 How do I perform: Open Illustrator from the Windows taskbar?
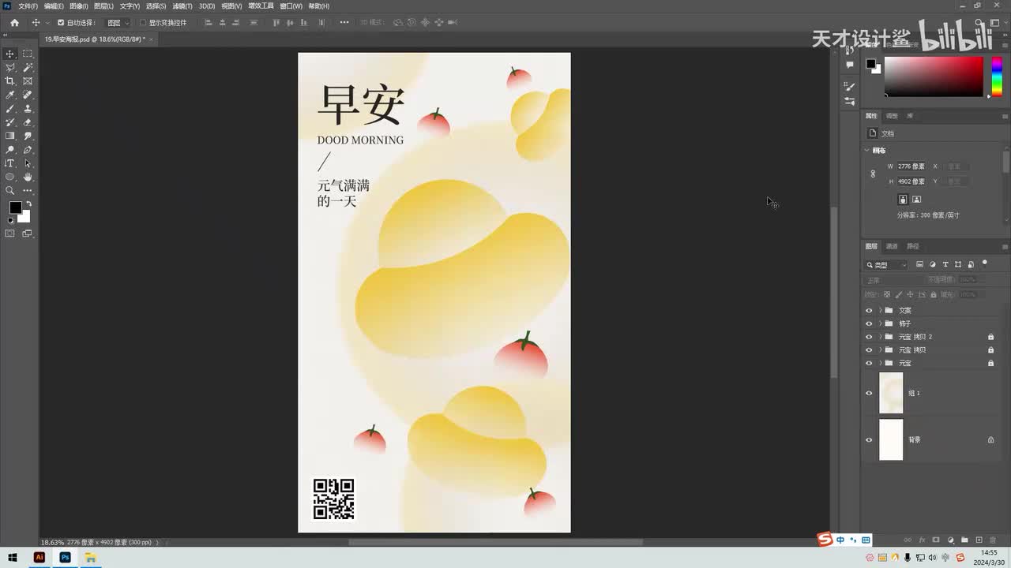point(39,558)
